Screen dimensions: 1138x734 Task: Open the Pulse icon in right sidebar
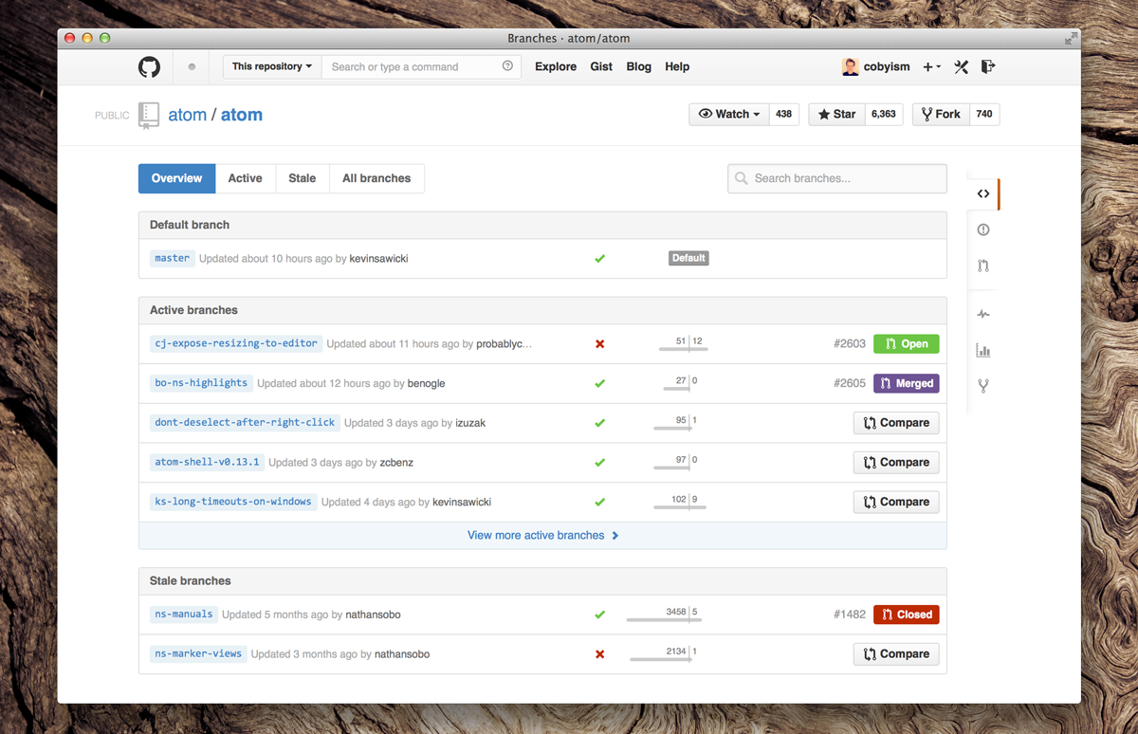(x=983, y=314)
